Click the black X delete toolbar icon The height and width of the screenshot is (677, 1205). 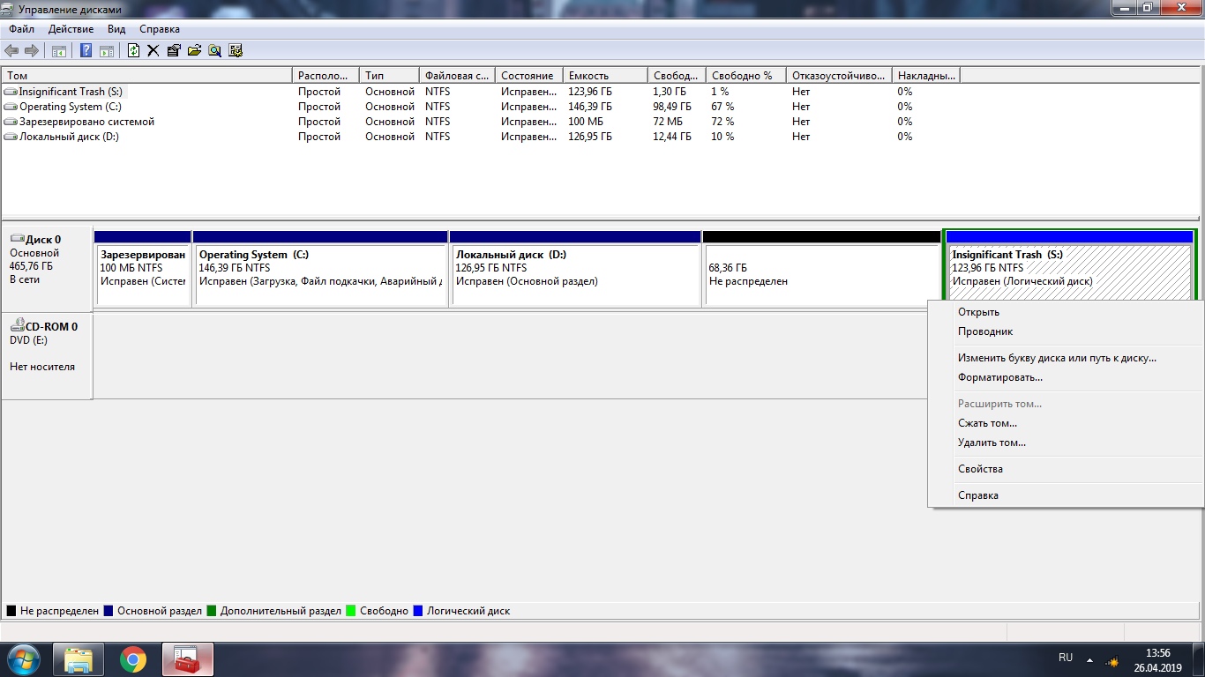pyautogui.click(x=153, y=50)
